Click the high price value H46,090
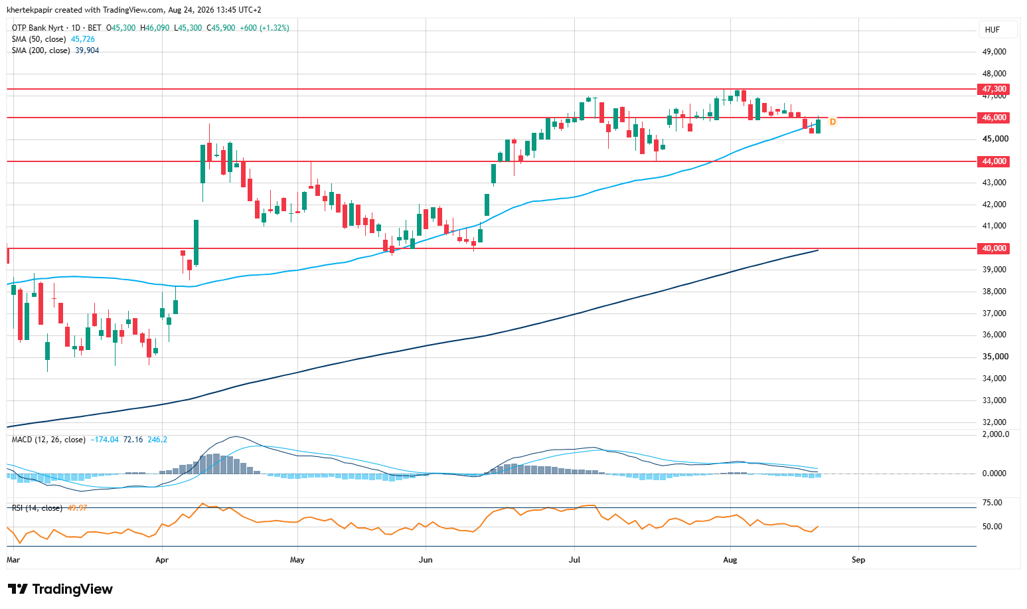This screenshot has height=609, width=1027. pyautogui.click(x=155, y=28)
